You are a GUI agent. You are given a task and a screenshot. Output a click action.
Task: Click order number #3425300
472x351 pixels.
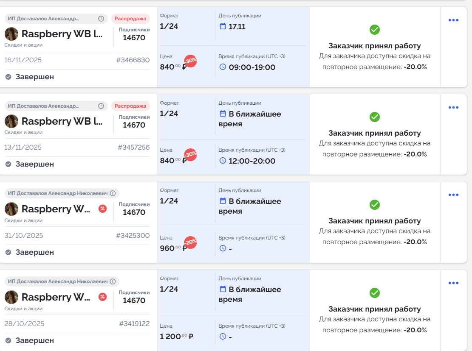133,235
